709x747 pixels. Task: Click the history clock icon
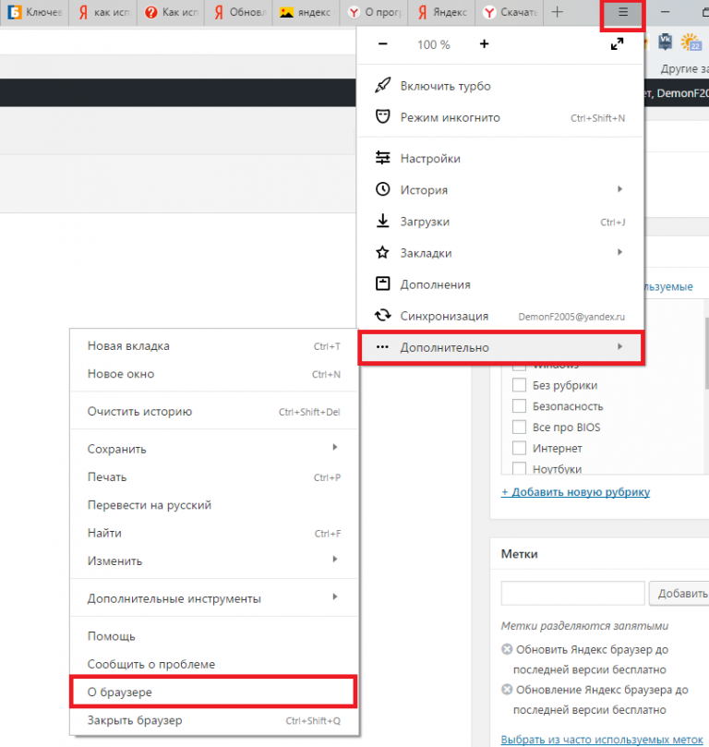coord(383,189)
